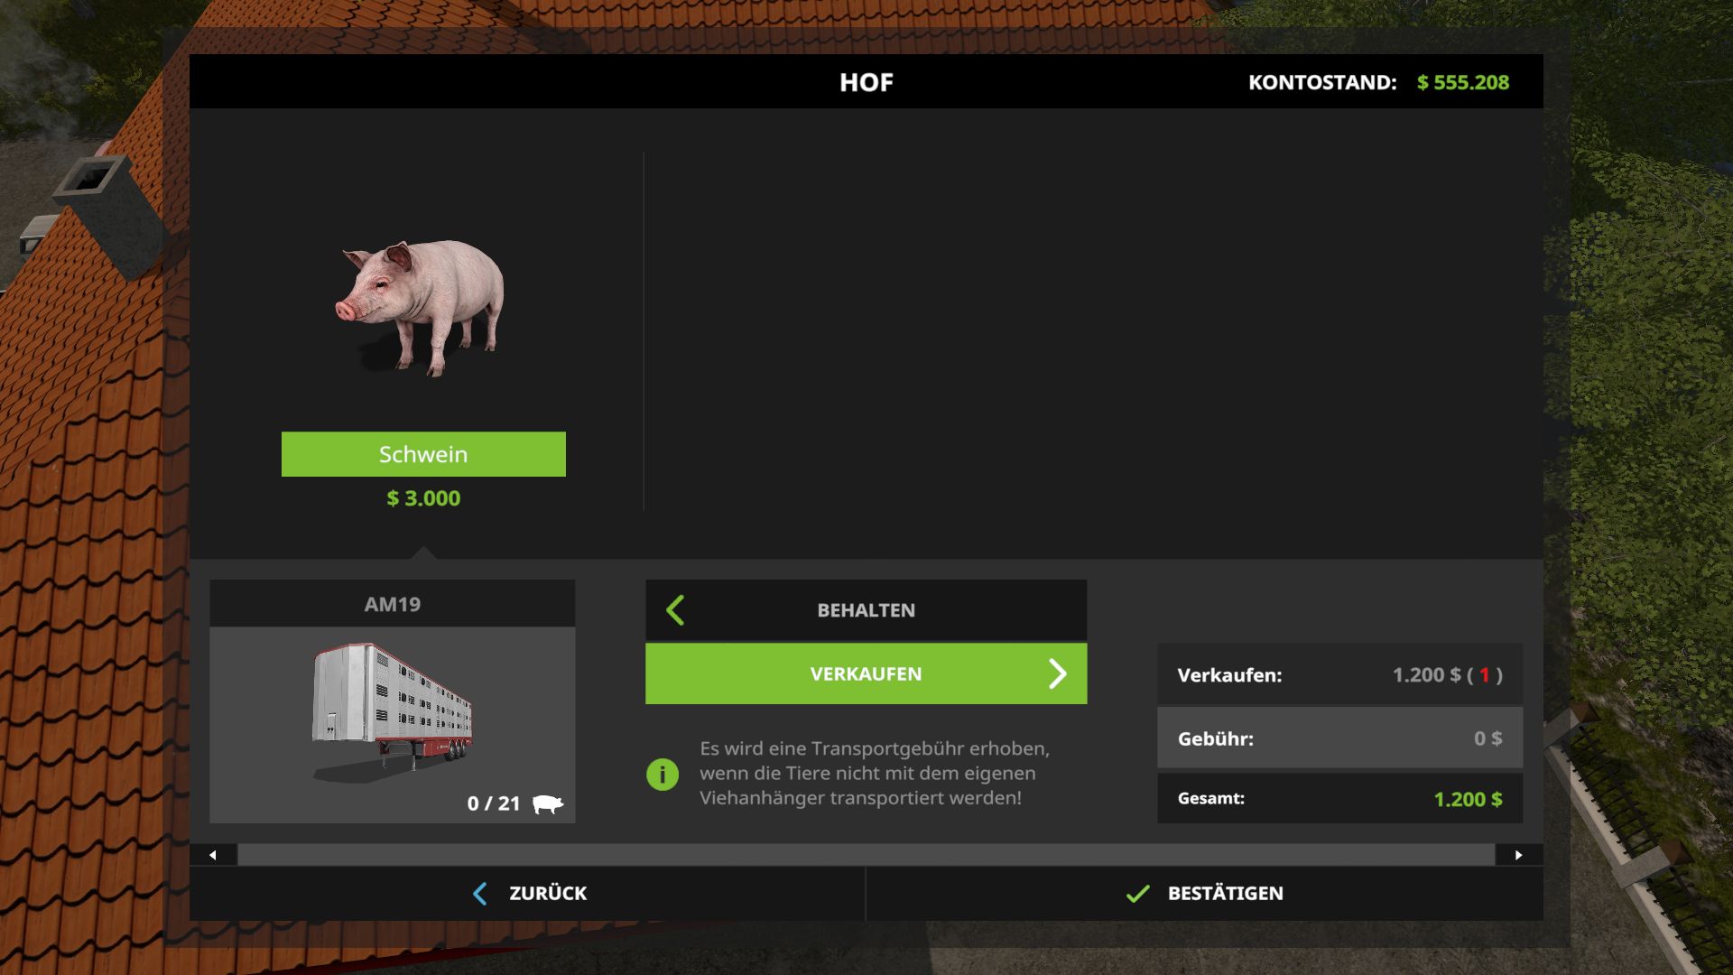
Task: Click the pig animal image
Action: tap(421, 307)
